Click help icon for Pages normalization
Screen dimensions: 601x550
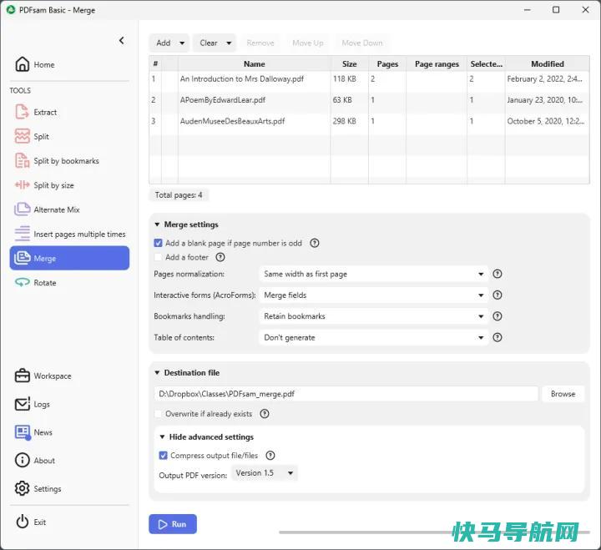497,274
